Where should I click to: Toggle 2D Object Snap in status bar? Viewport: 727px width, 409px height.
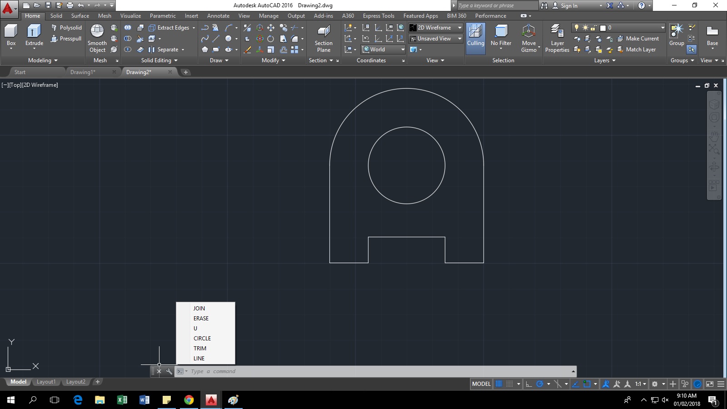pyautogui.click(x=587, y=384)
